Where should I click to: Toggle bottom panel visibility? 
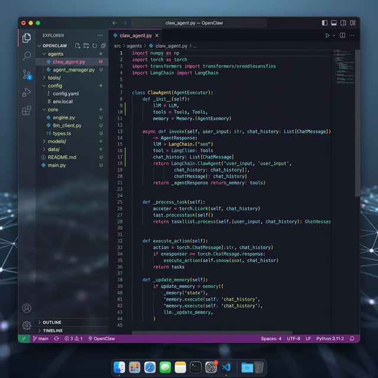click(x=334, y=23)
